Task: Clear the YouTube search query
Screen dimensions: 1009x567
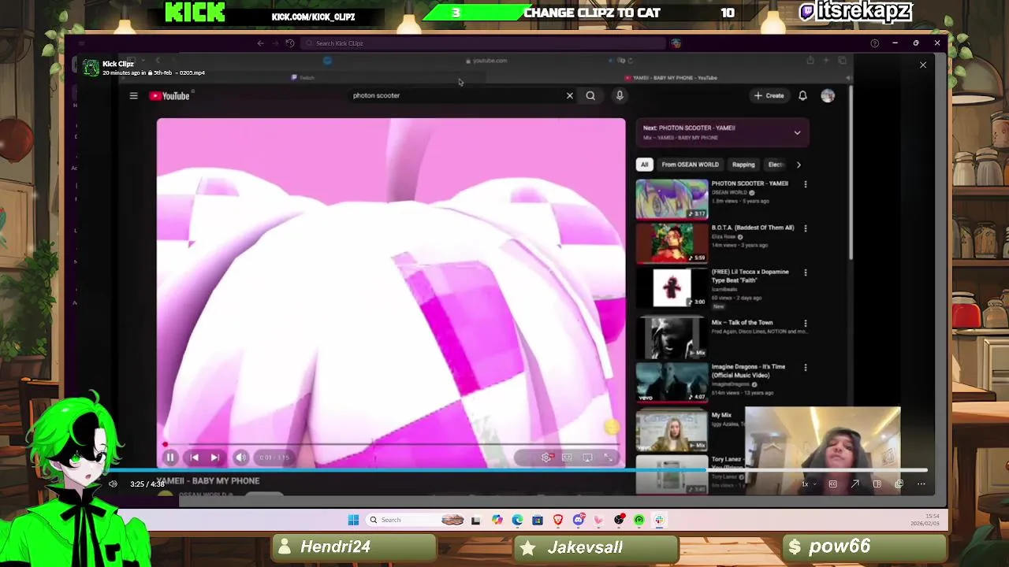Action: click(x=569, y=95)
